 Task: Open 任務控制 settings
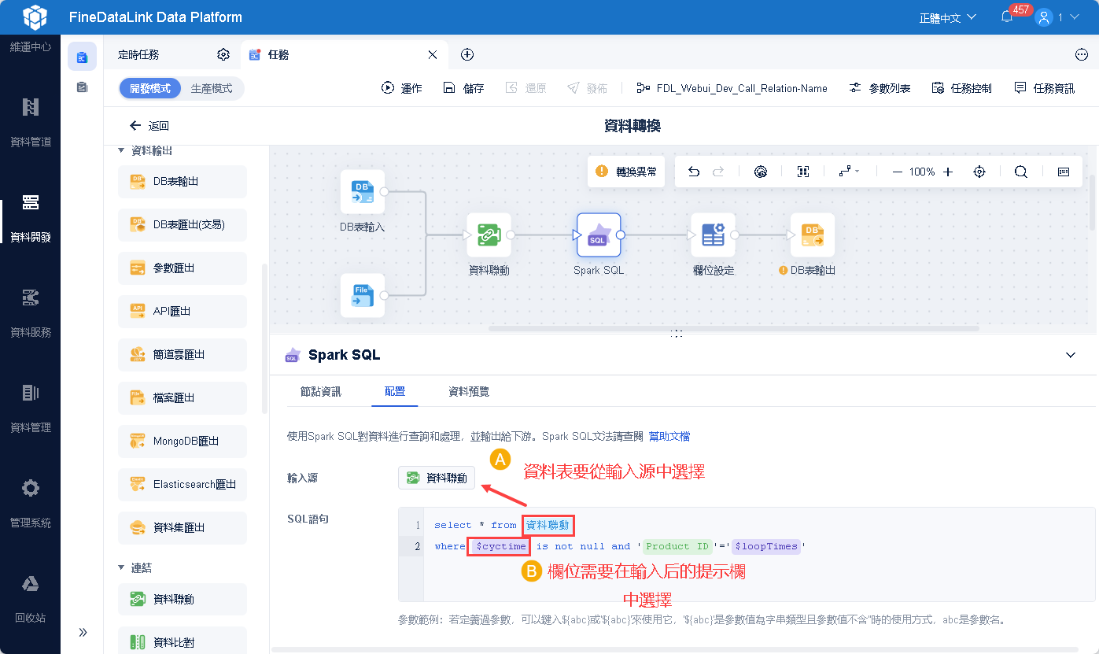(961, 88)
